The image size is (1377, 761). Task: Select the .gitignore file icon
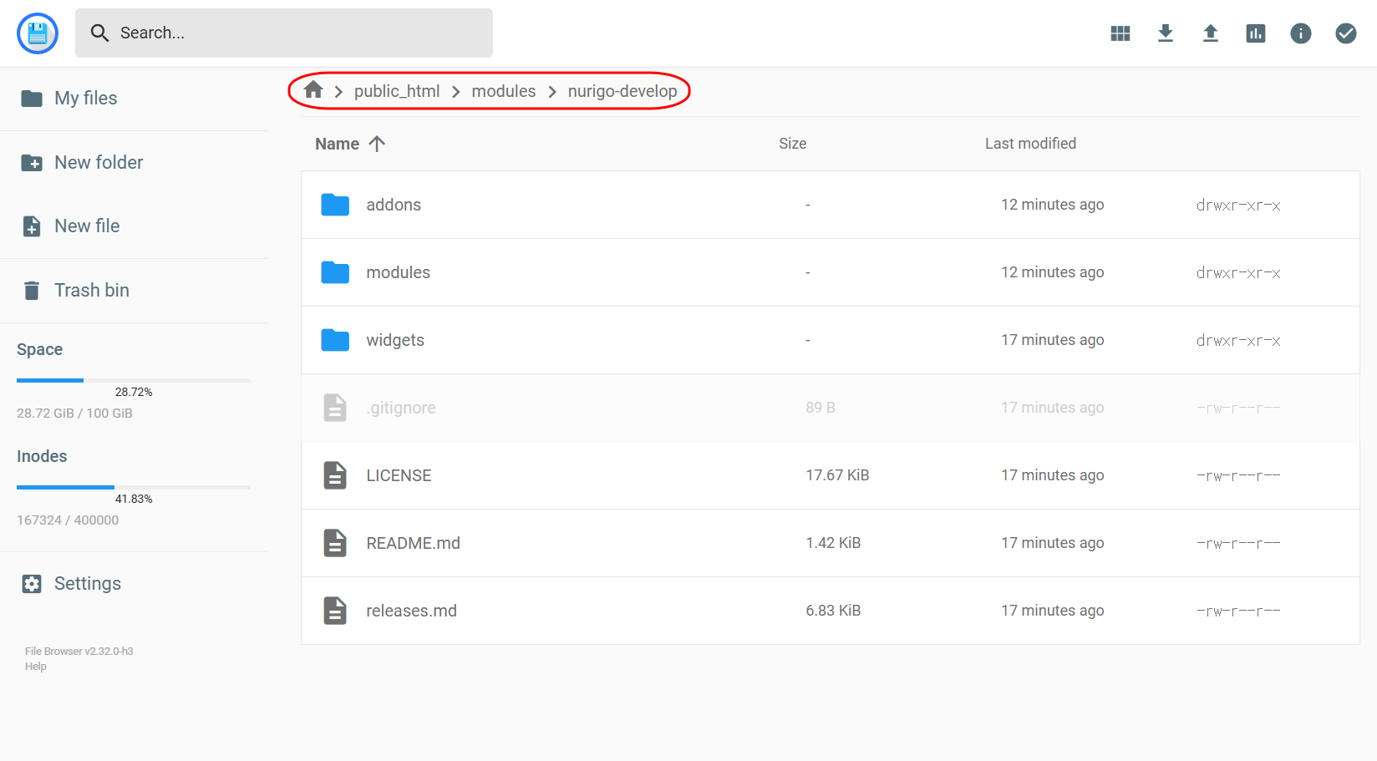click(335, 408)
